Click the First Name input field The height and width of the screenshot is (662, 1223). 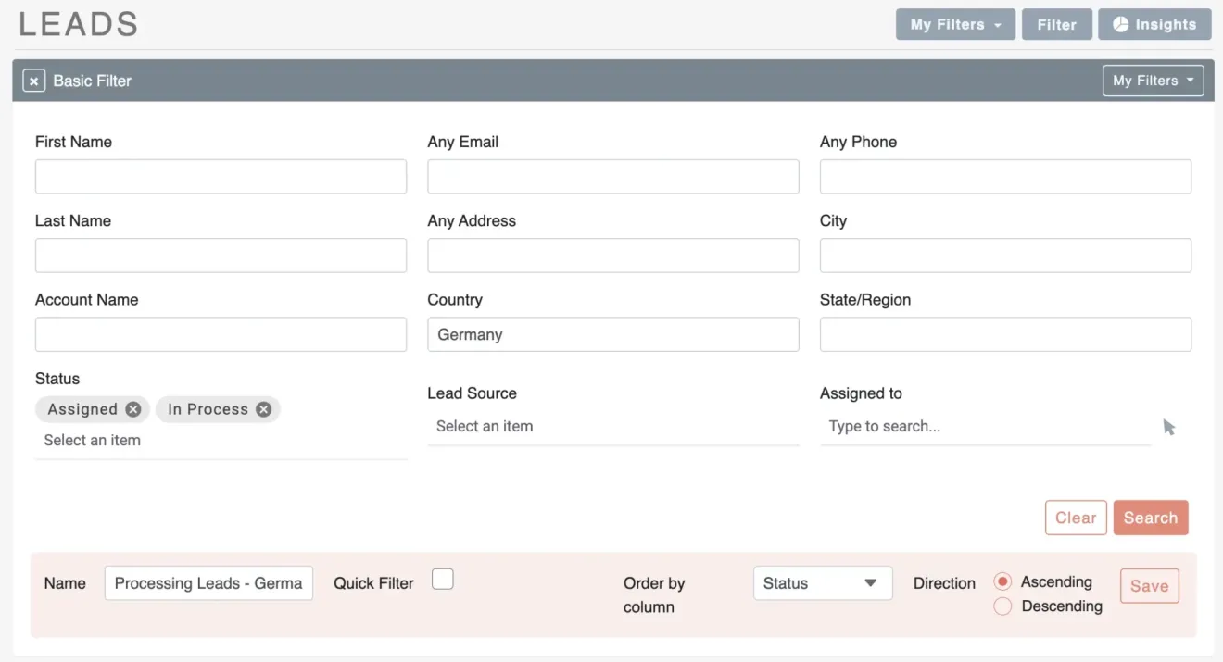point(221,176)
